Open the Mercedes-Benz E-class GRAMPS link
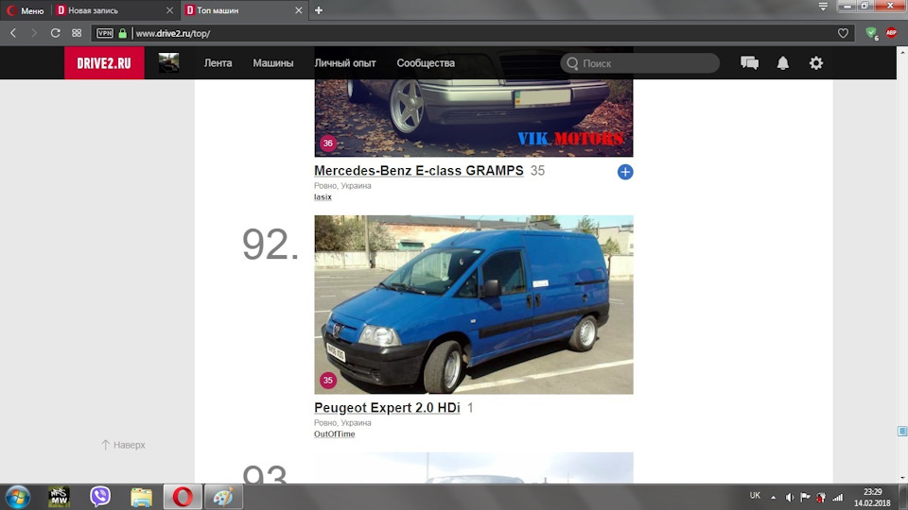This screenshot has height=510, width=908. (419, 171)
